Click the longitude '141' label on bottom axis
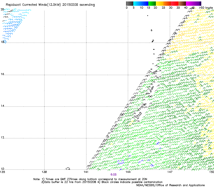214x187 pixels. tap(86, 172)
